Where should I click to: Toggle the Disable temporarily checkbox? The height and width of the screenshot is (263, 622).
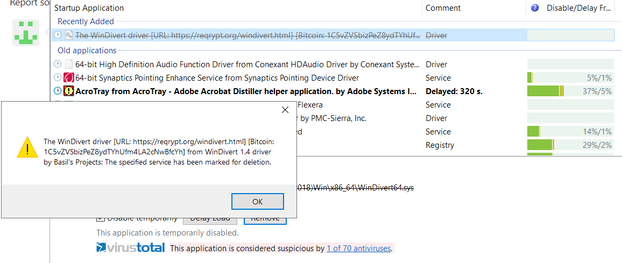click(101, 218)
